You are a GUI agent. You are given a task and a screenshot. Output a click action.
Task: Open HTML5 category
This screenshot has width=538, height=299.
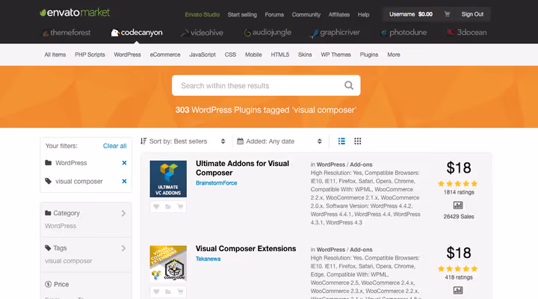280,55
